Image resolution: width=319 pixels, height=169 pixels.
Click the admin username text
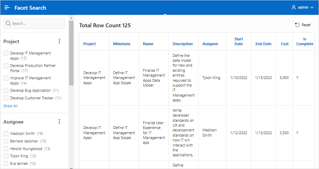(303, 7)
